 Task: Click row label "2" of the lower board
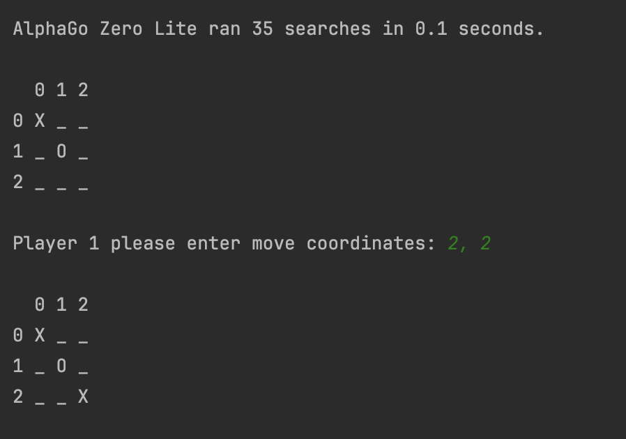pyautogui.click(x=18, y=396)
